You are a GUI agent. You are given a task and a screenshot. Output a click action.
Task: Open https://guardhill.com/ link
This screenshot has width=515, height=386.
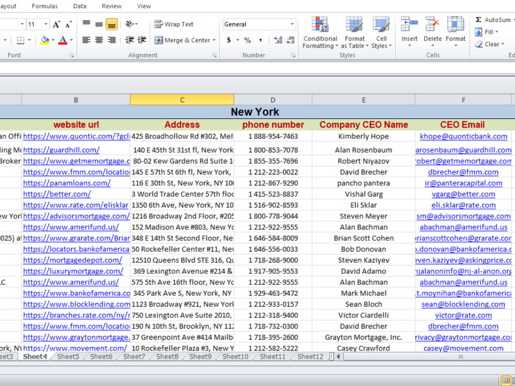point(61,150)
